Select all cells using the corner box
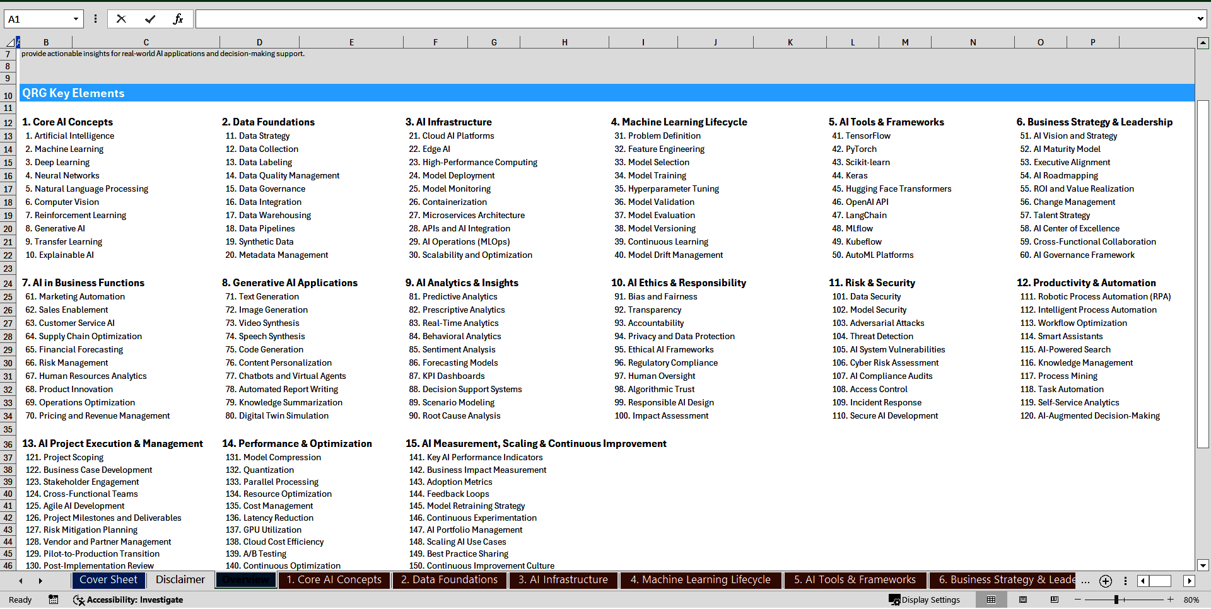 [11, 42]
